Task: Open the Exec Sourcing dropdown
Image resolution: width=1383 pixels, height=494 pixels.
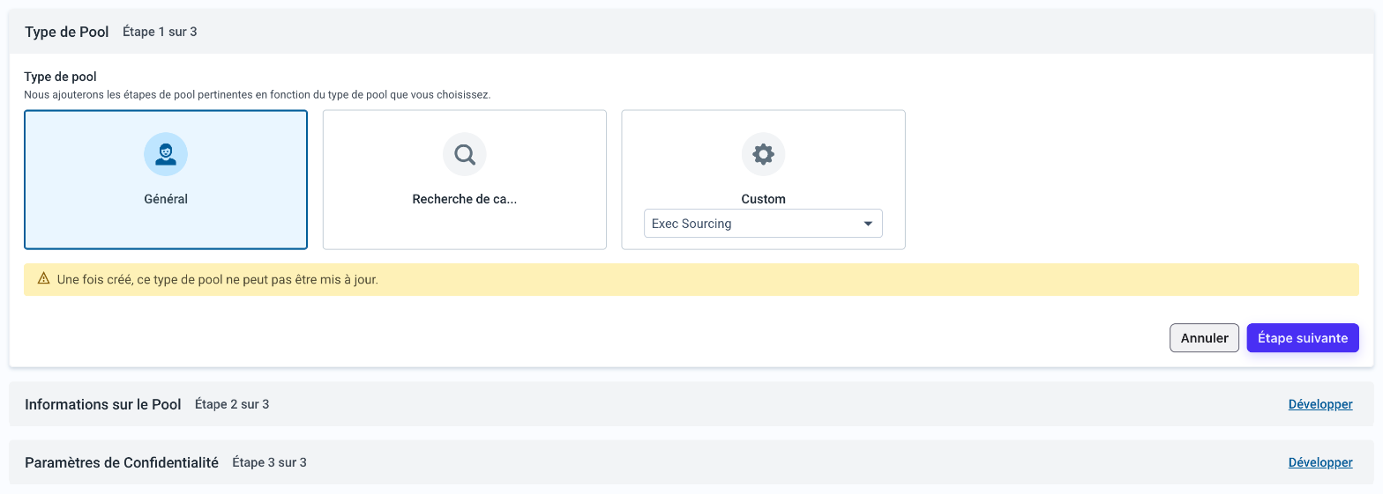Action: click(x=764, y=224)
